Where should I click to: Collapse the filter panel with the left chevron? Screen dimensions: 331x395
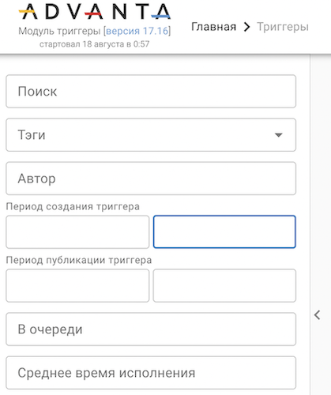tap(318, 315)
